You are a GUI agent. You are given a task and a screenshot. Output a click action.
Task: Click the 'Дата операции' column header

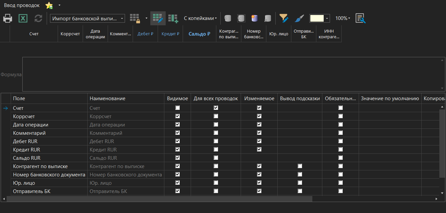point(95,34)
